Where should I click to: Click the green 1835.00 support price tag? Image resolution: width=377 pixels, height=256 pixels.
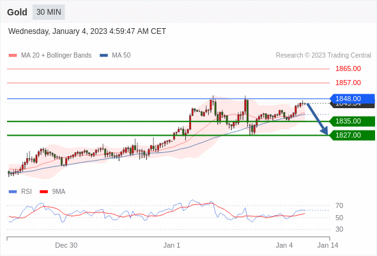point(352,121)
